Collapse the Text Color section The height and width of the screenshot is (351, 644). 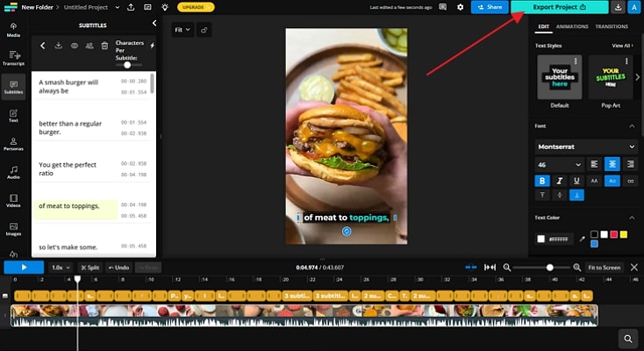pos(632,218)
